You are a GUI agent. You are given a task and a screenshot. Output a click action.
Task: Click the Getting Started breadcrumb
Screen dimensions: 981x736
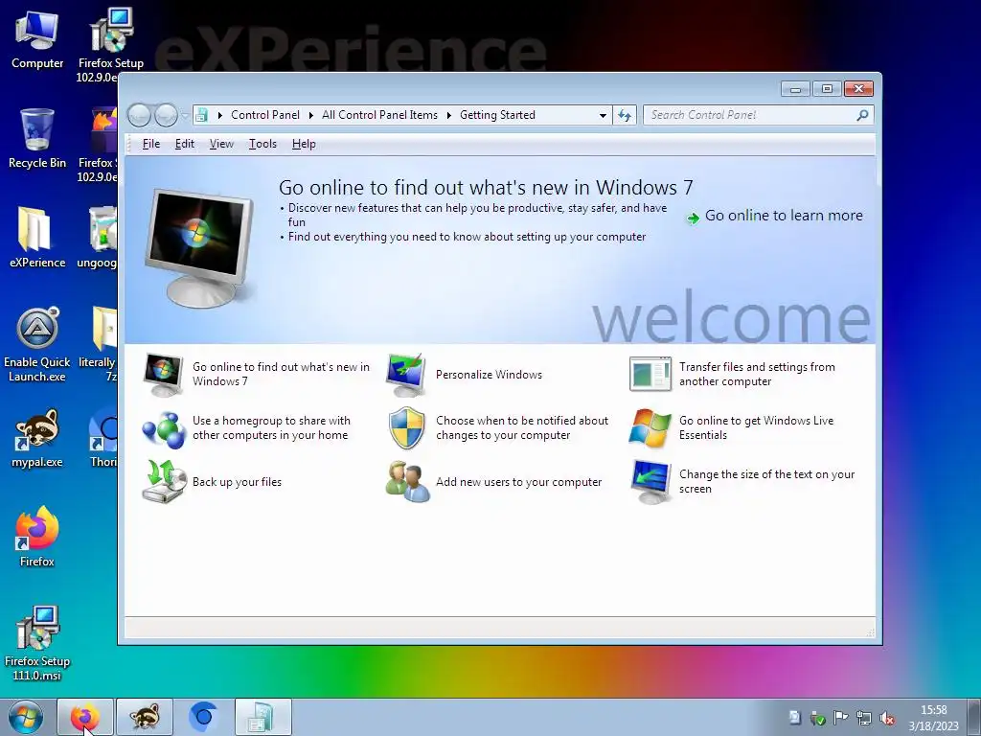click(497, 115)
